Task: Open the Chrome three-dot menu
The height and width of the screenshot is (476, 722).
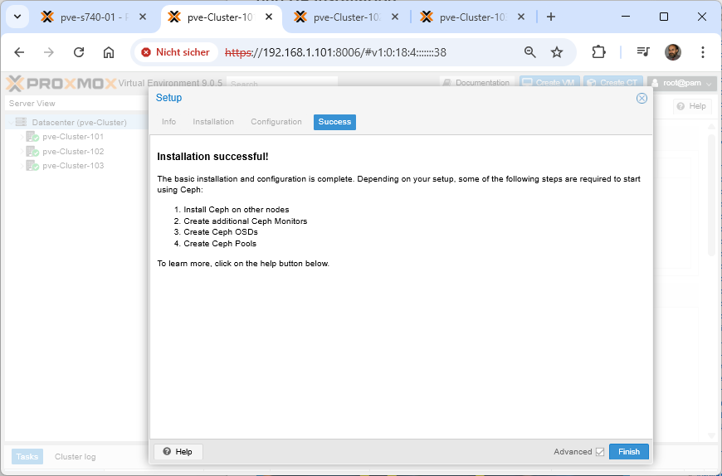Action: tap(702, 52)
